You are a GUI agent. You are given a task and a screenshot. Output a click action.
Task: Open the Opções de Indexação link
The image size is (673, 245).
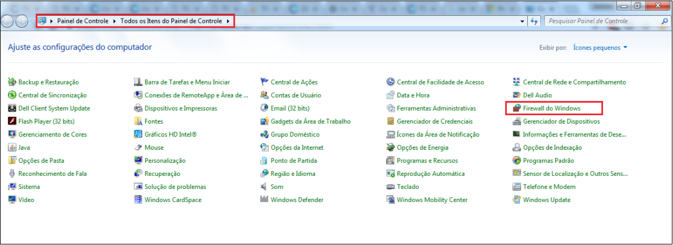(x=552, y=147)
